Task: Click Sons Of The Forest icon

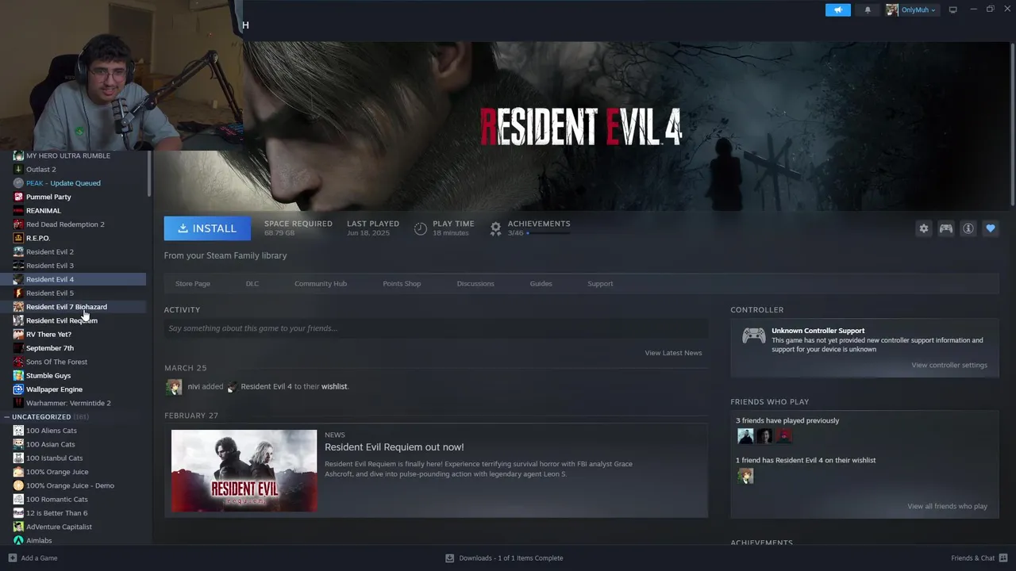Action: 18,362
